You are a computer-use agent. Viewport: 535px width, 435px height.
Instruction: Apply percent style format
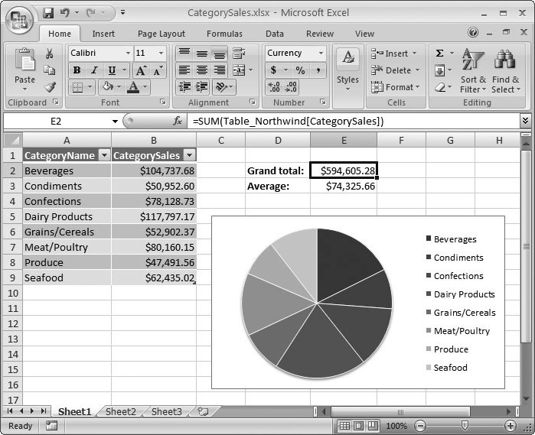(x=300, y=70)
